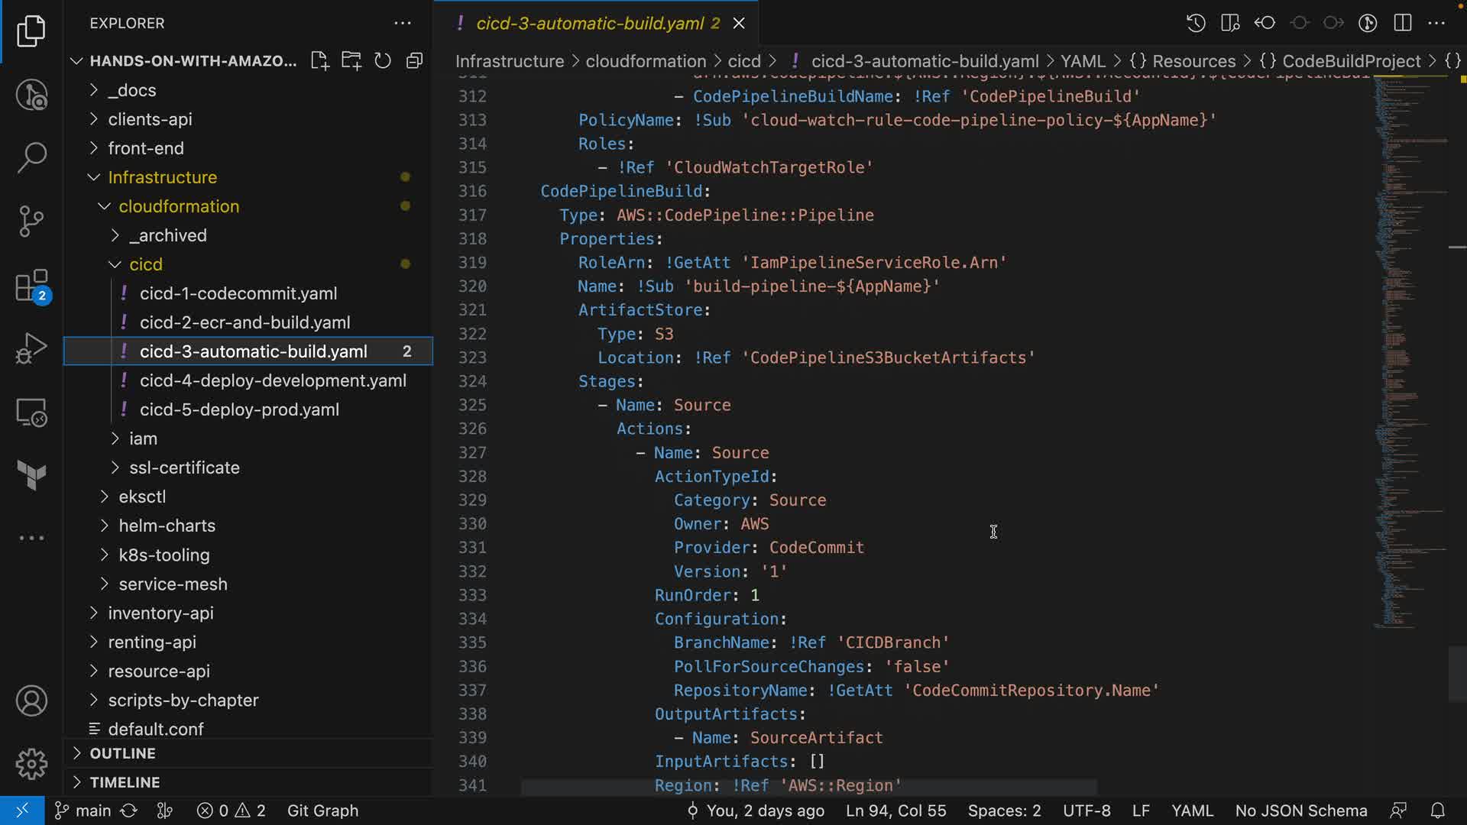Expand the helm-charts folder
The width and height of the screenshot is (1467, 825).
(x=167, y=526)
